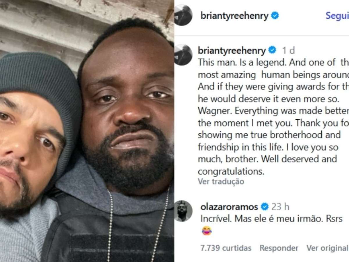Click verified badge next to caption username
349x262 pixels.
(x=272, y=50)
